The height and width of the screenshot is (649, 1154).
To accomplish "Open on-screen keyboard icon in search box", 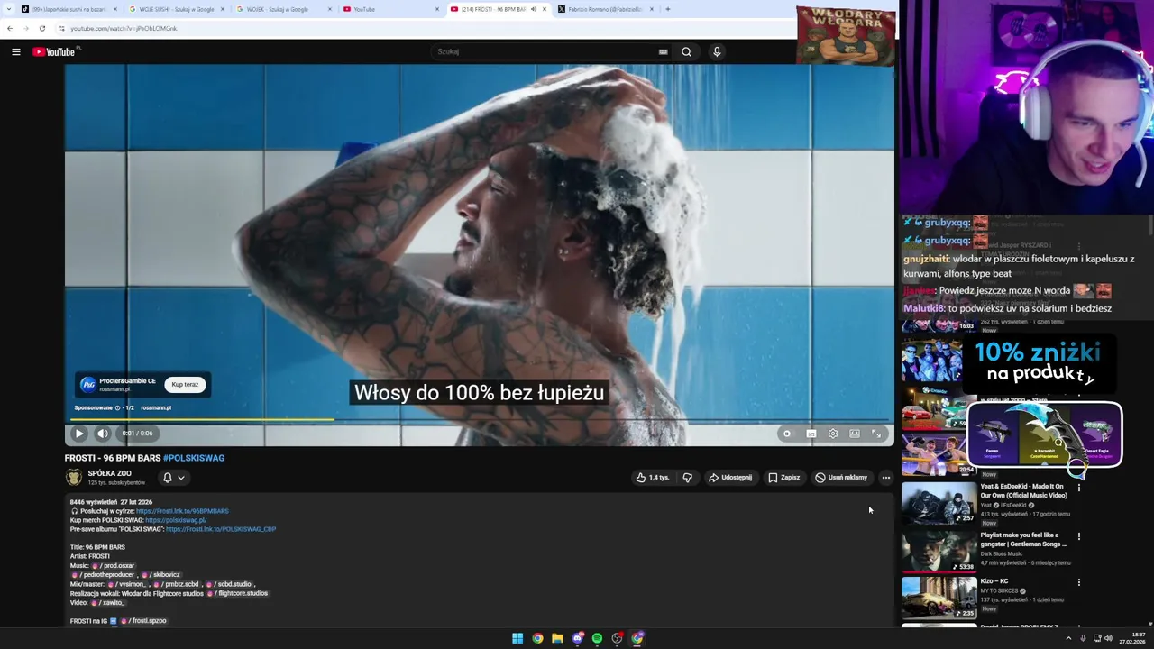I will [x=663, y=52].
